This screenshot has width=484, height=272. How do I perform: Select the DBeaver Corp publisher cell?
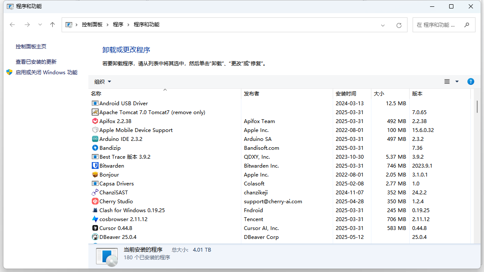261,237
